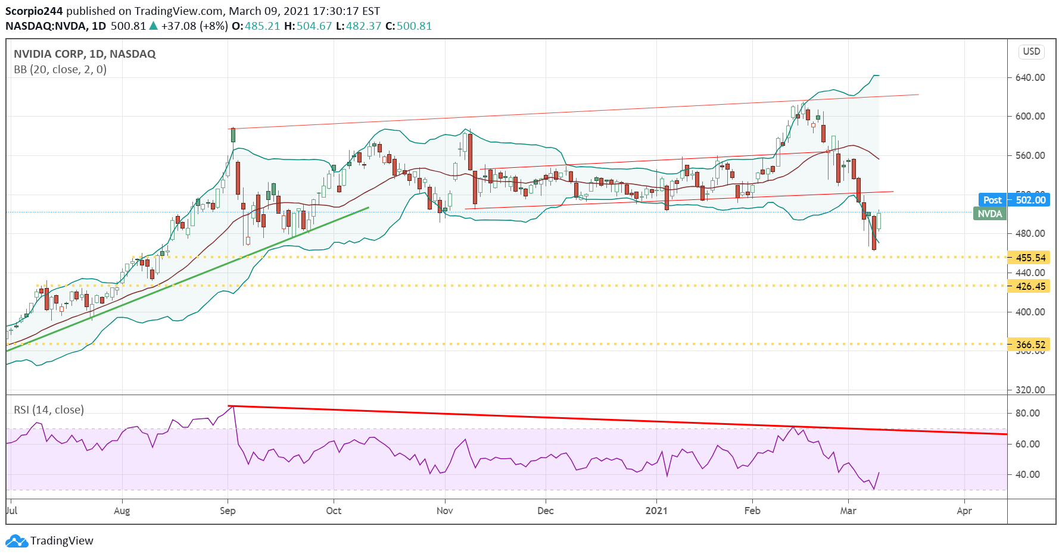The image size is (1062, 557).
Task: Click the 600.00 price axis label
Action: (x=1030, y=116)
